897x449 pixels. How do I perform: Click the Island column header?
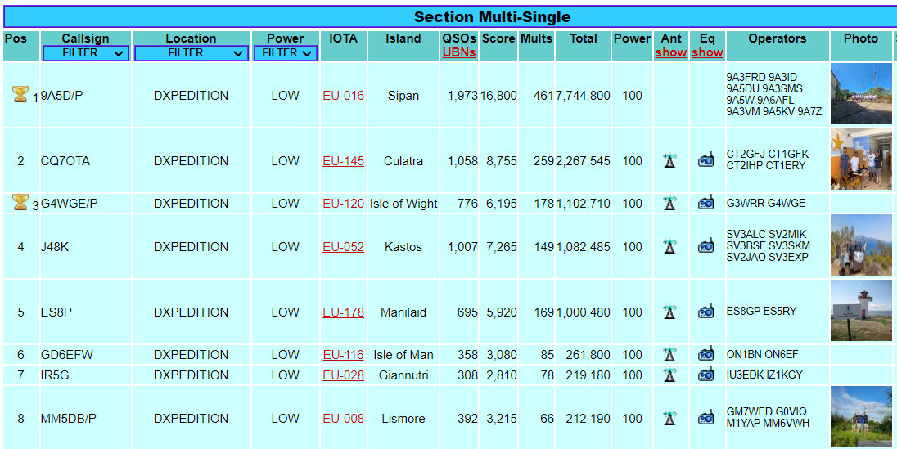coord(403,46)
